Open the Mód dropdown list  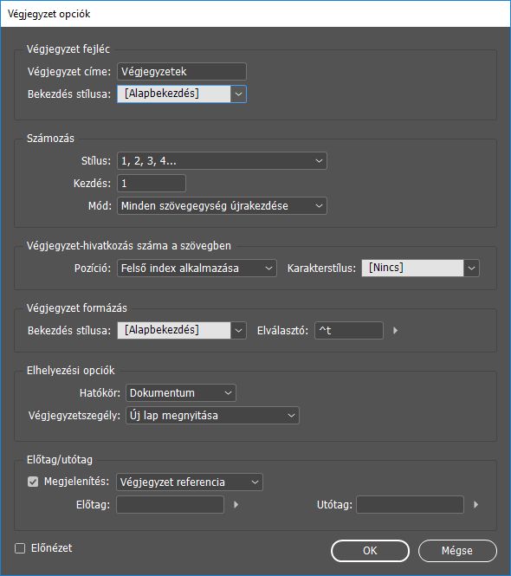[x=222, y=206]
